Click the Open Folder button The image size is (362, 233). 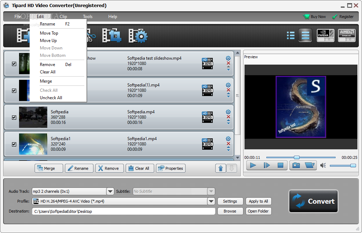point(258,211)
